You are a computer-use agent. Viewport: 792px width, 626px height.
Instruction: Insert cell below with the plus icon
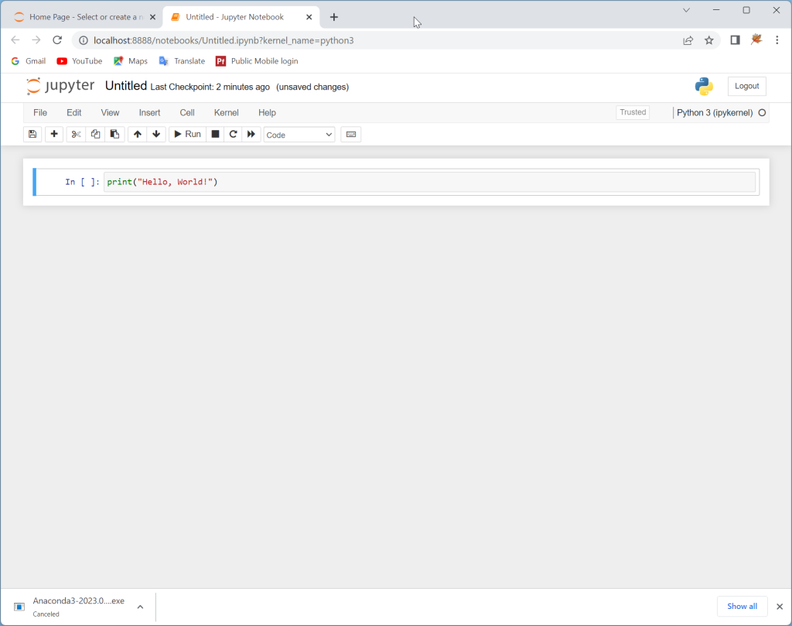pos(54,135)
